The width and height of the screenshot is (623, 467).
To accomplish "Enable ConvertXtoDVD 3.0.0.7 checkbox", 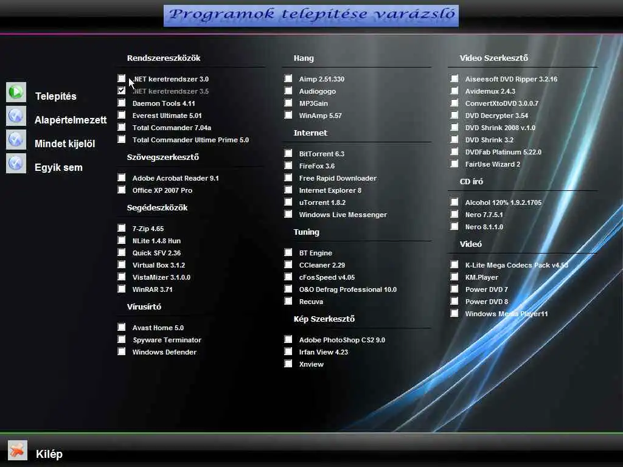I will pos(454,103).
